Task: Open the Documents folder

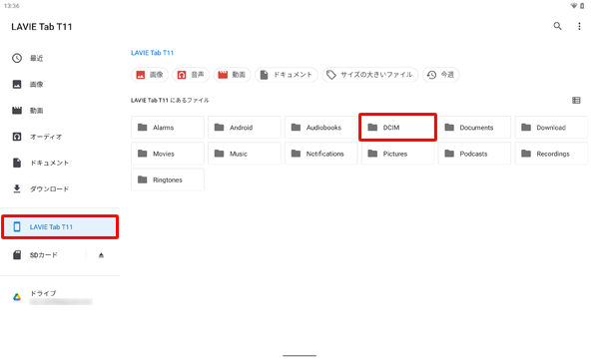Action: pos(474,128)
